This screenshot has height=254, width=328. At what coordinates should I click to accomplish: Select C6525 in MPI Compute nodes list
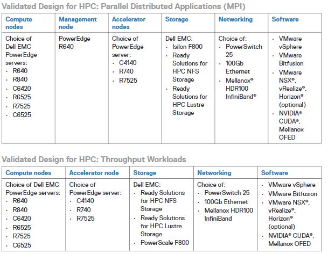coord(22,115)
